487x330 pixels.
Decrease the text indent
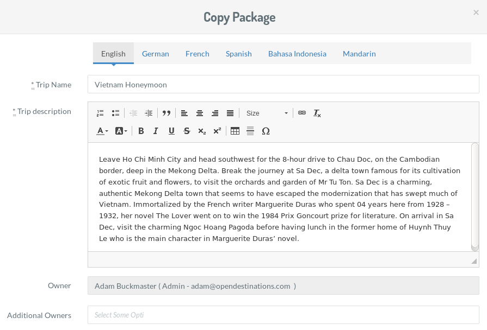[x=133, y=113]
